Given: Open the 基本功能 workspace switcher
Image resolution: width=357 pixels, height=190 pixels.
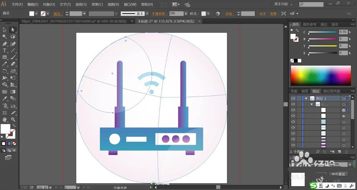Looking at the screenshot, I should tap(283, 4).
